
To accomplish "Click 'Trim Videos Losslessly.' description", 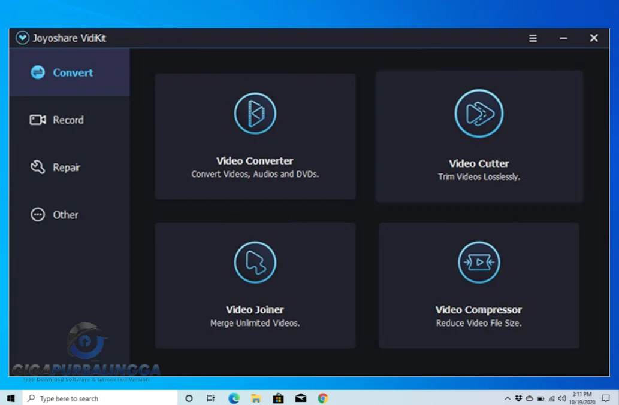I will [479, 177].
